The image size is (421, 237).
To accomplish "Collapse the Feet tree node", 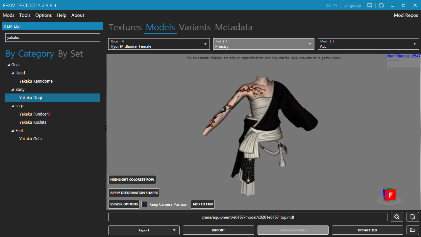I will click(x=12, y=131).
